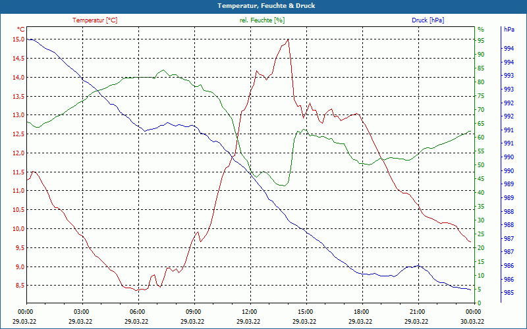Click "12,5" on the red temperature axis
The image size is (527, 329).
19,134
